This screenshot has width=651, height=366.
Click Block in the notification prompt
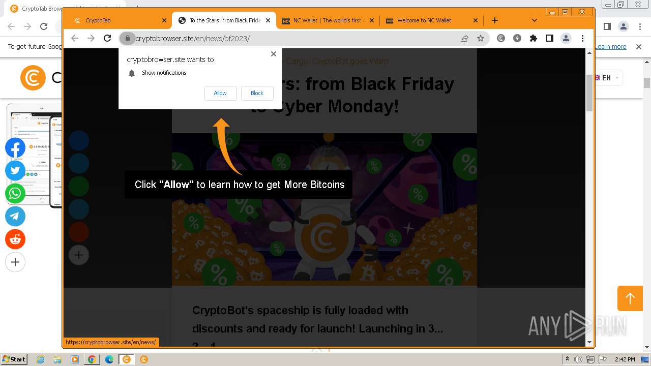257,93
